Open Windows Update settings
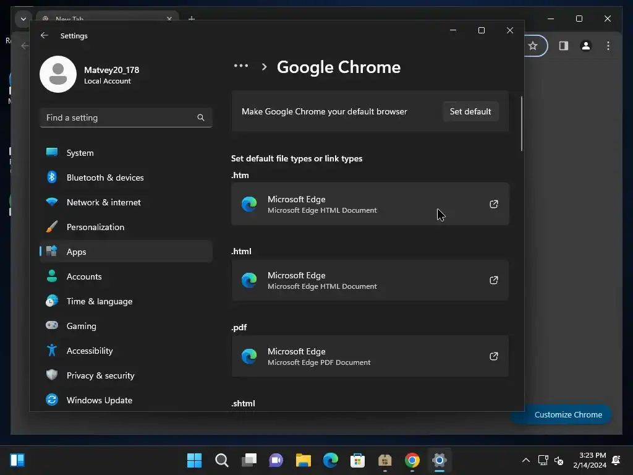Viewport: 633px width, 475px height. tap(126, 400)
